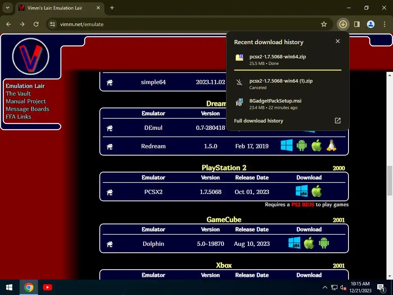
Task: Show hidden system tray icons
Action: [325, 287]
